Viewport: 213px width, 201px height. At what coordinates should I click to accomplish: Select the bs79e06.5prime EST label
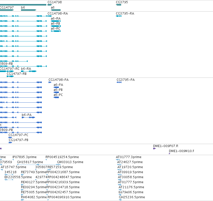131,192
